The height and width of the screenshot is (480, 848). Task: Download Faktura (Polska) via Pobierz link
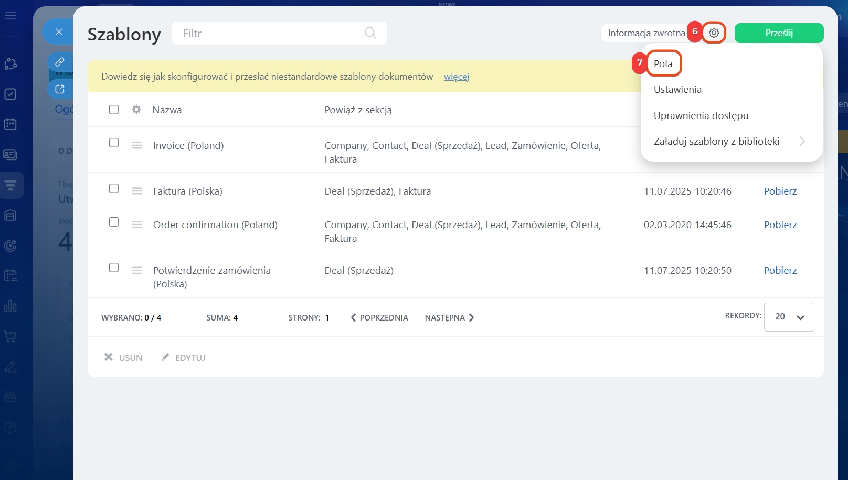780,191
